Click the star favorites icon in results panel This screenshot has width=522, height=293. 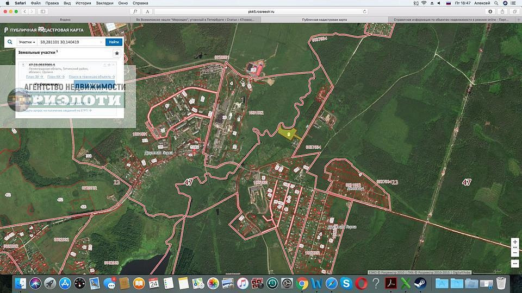pos(117,53)
